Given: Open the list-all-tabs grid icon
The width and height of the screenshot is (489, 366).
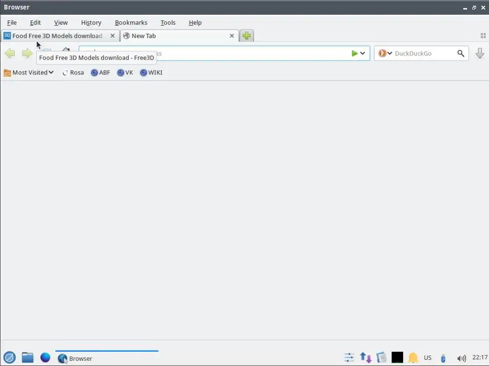Looking at the screenshot, I should pos(483,36).
